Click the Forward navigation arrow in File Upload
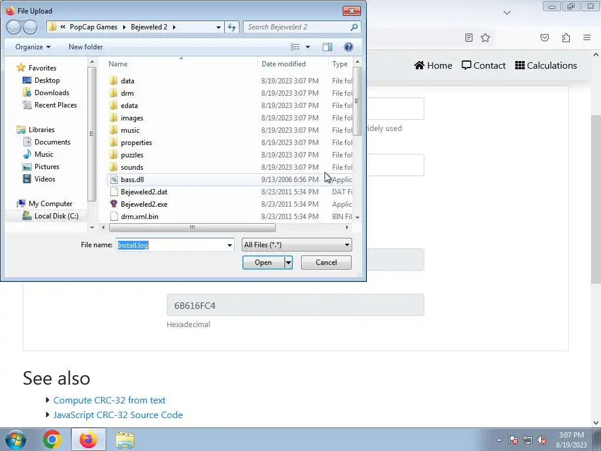Screen dimensions: 601x451 coord(30,27)
